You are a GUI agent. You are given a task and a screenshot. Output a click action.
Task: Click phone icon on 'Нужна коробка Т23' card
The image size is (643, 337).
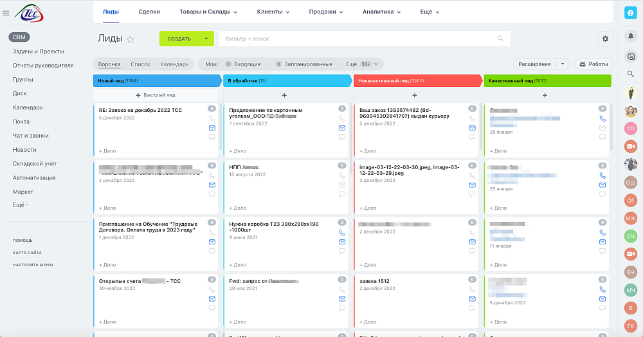pyautogui.click(x=342, y=232)
